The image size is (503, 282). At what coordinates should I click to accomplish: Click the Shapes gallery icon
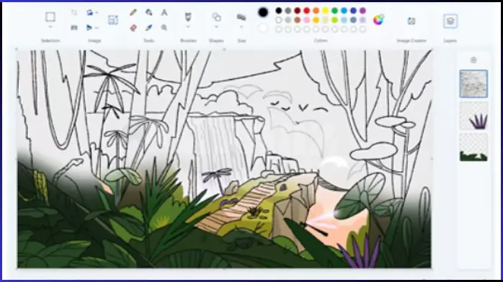point(216,17)
